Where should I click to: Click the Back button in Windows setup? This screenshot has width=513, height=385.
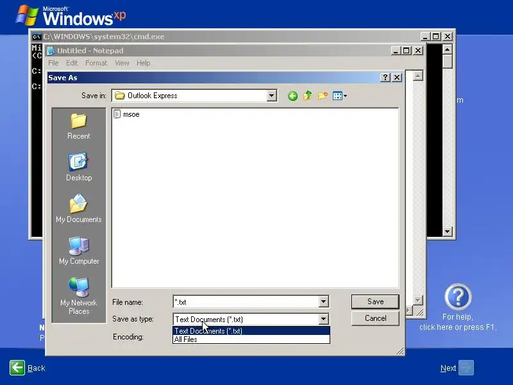pos(27,368)
